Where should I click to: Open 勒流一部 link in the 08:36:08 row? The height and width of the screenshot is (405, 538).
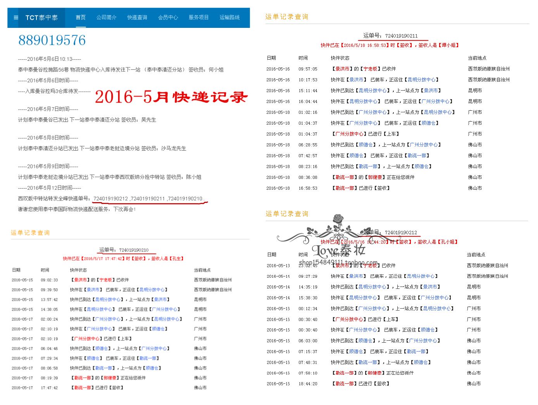point(345,177)
